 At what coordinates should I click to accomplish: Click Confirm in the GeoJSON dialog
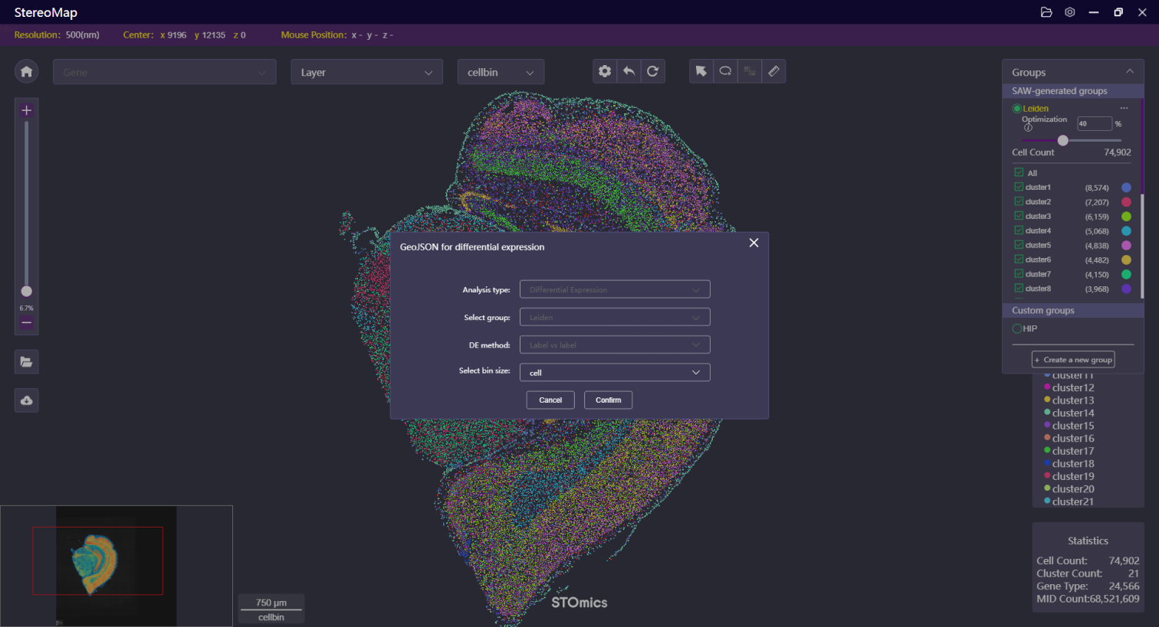(x=608, y=400)
